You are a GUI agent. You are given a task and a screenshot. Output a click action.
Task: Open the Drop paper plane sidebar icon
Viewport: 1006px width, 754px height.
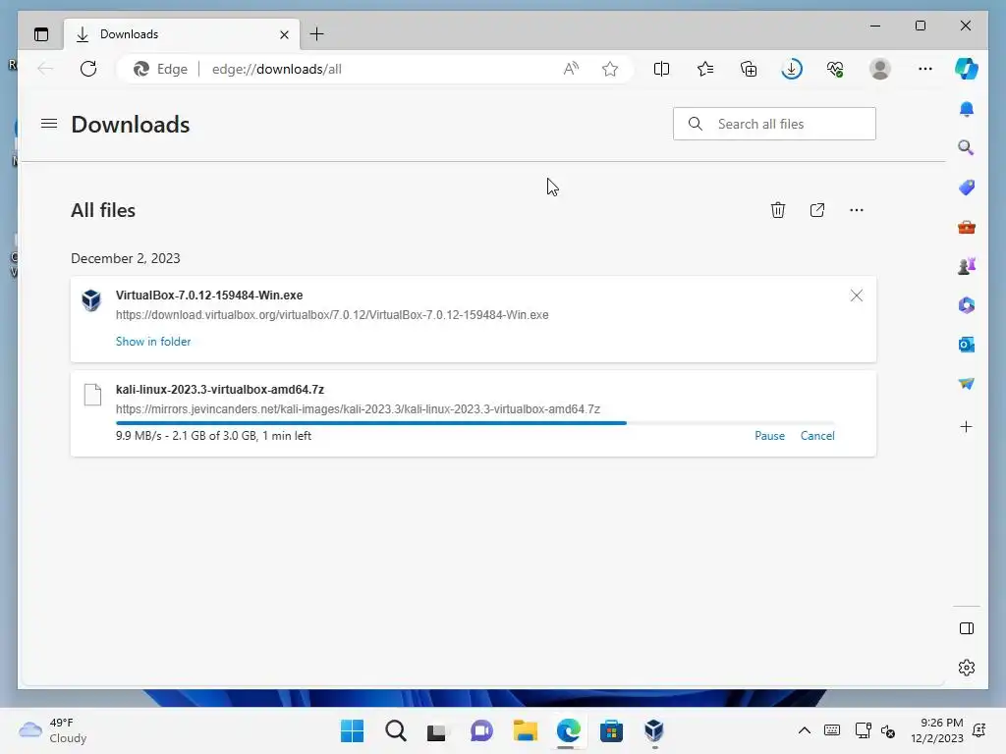coord(967,384)
